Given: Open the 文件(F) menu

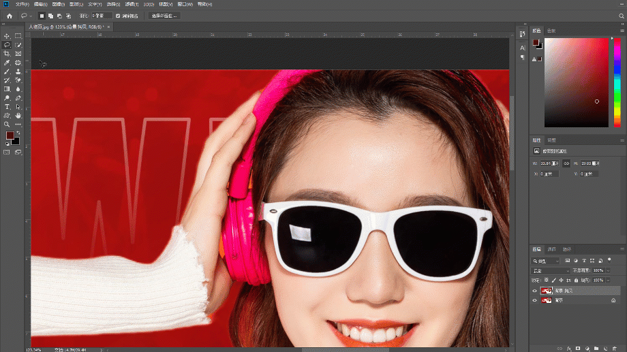Looking at the screenshot, I should [x=22, y=4].
